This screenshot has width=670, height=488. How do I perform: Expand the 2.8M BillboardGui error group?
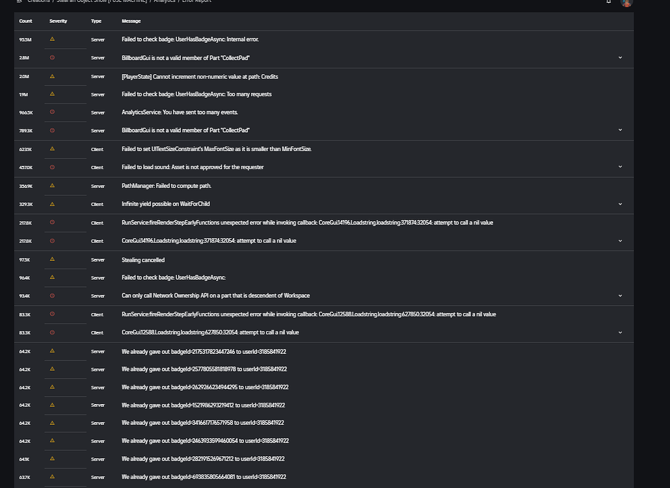tap(620, 57)
